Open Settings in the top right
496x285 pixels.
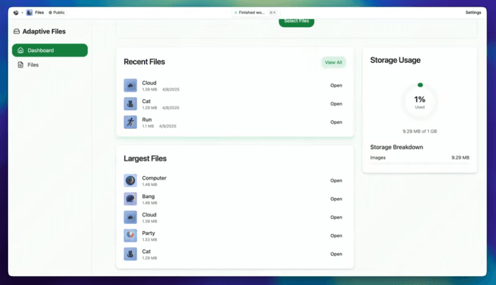coord(473,12)
